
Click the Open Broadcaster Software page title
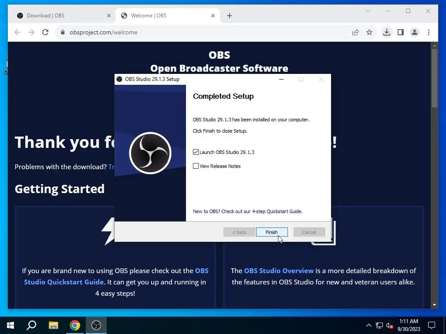[220, 68]
